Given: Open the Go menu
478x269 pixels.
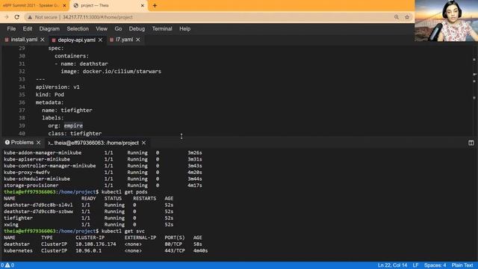Looking at the screenshot, I should [118, 28].
